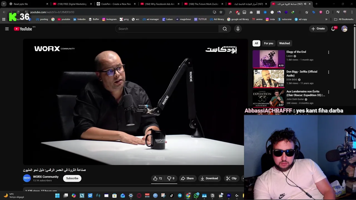
Task: Open YouTube notifications bell
Action: tap(333, 29)
